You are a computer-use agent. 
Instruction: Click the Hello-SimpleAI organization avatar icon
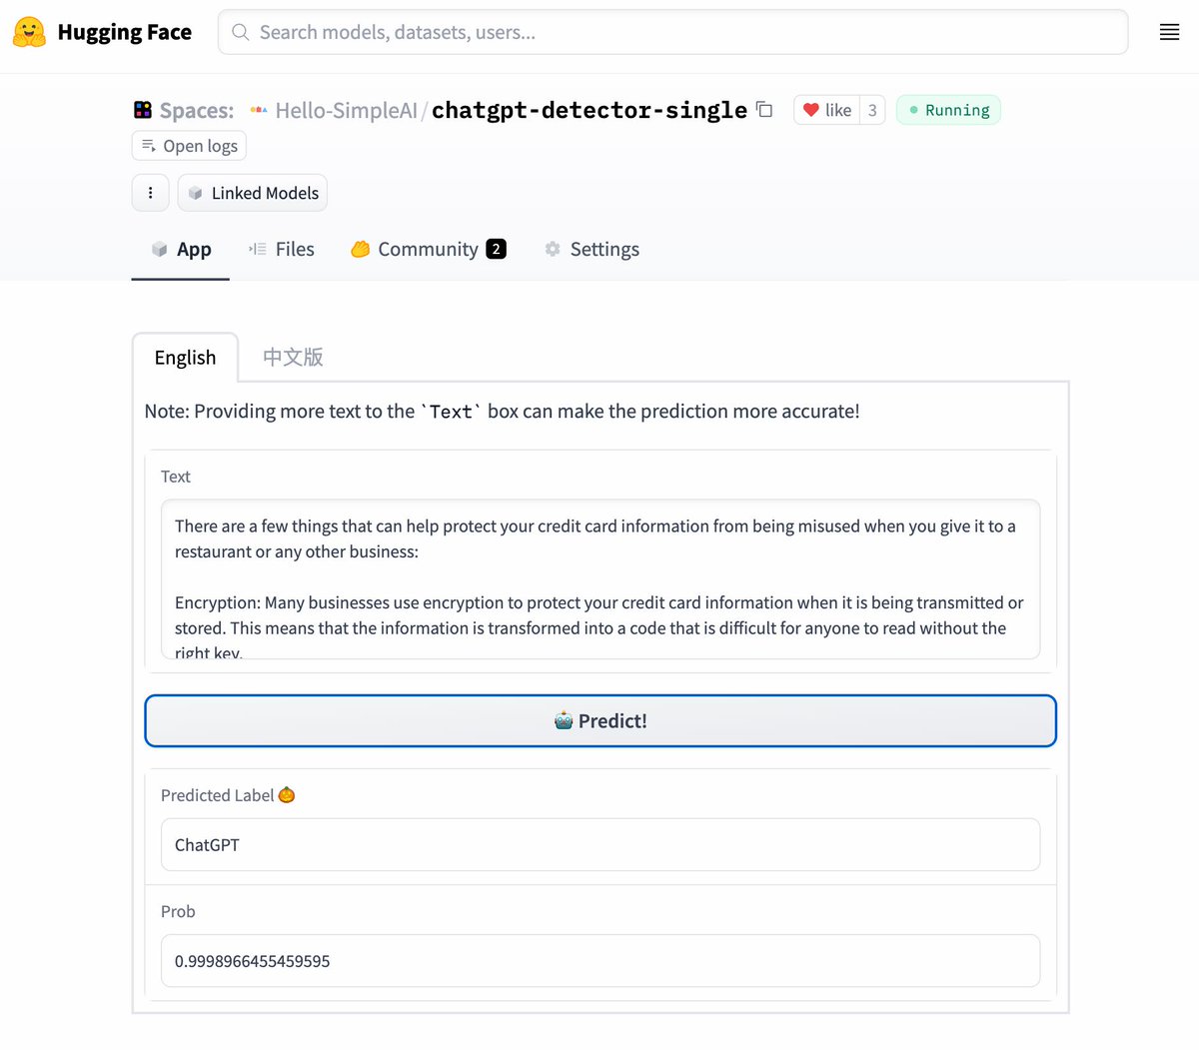pos(259,110)
